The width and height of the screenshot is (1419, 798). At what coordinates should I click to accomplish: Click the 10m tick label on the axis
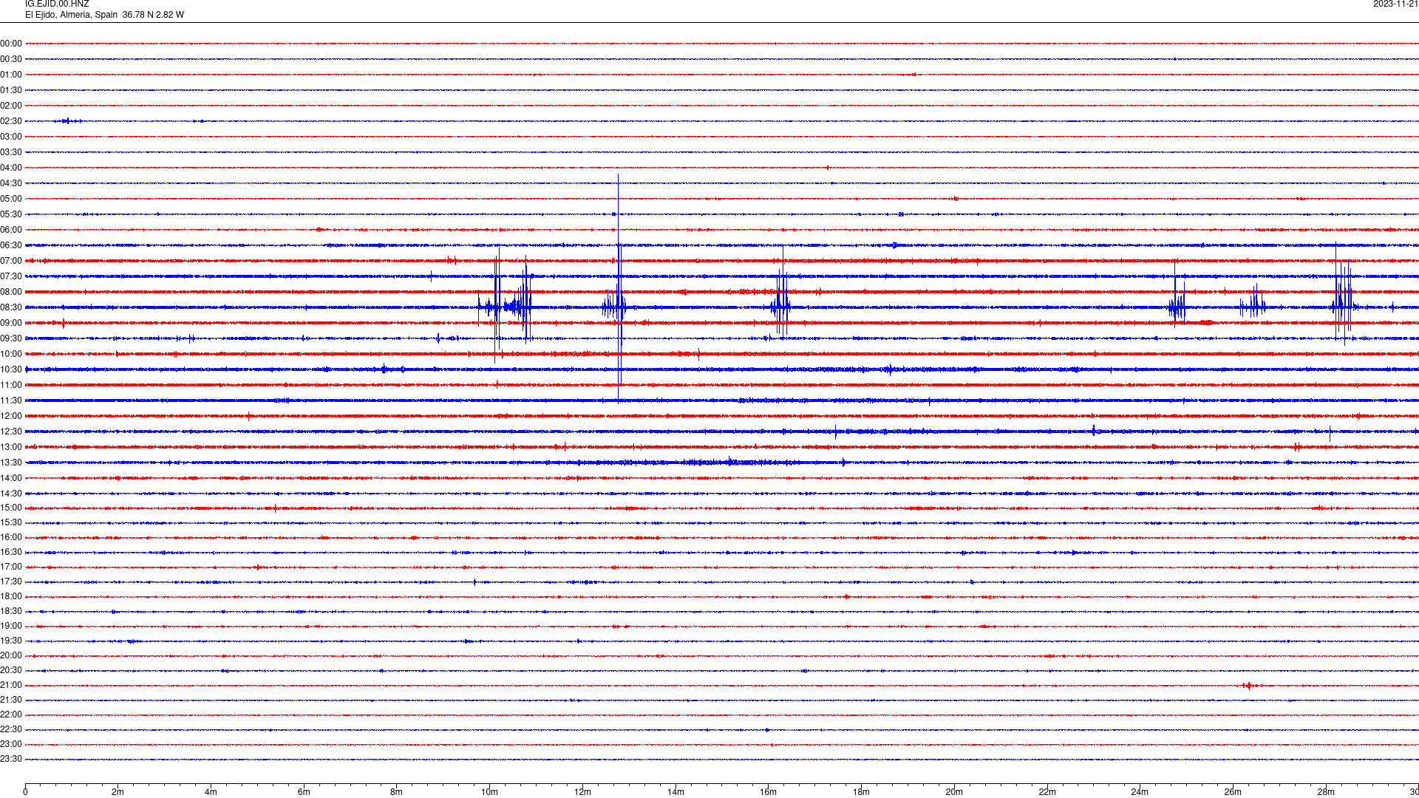(489, 792)
